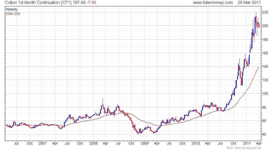Click the 220 price axis label
The width and height of the screenshot is (276, 150).
[x=265, y=12]
